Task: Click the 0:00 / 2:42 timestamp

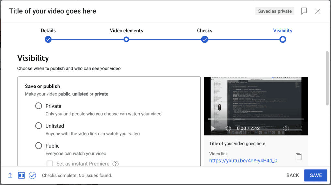Action: [x=248, y=128]
